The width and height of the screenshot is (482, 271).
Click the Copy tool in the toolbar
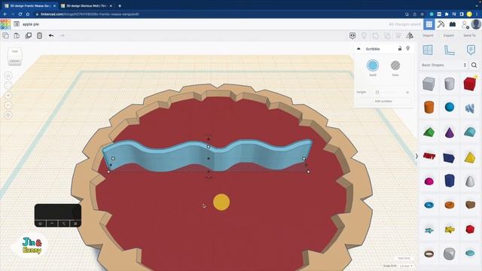[x=5, y=35]
